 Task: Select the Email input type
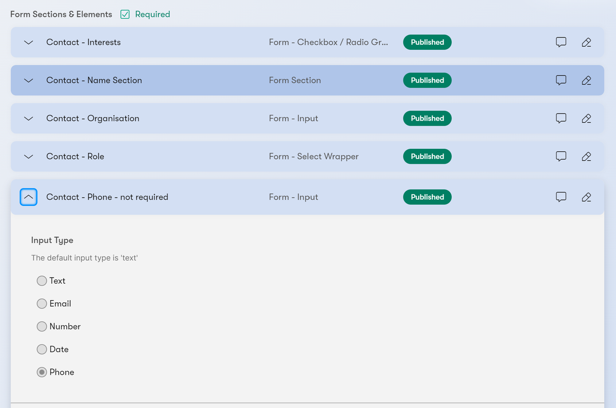point(42,303)
